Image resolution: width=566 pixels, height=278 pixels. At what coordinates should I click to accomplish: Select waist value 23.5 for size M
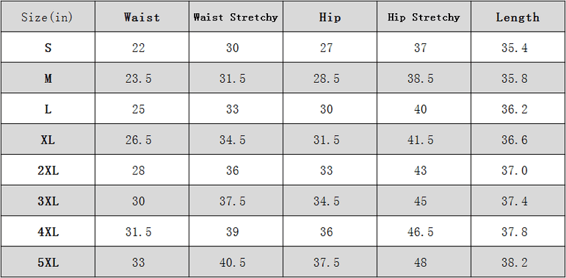tap(138, 78)
